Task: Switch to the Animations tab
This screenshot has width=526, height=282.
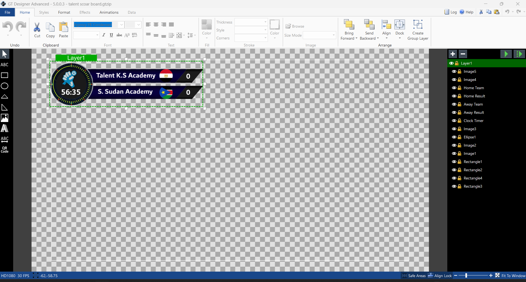Action: 109,12
